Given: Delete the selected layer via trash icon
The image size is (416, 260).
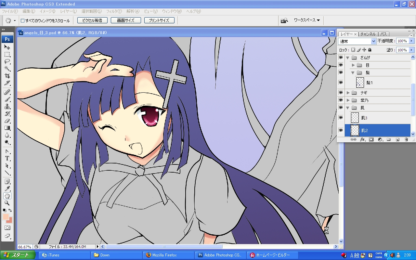Looking at the screenshot, I should (x=406, y=139).
